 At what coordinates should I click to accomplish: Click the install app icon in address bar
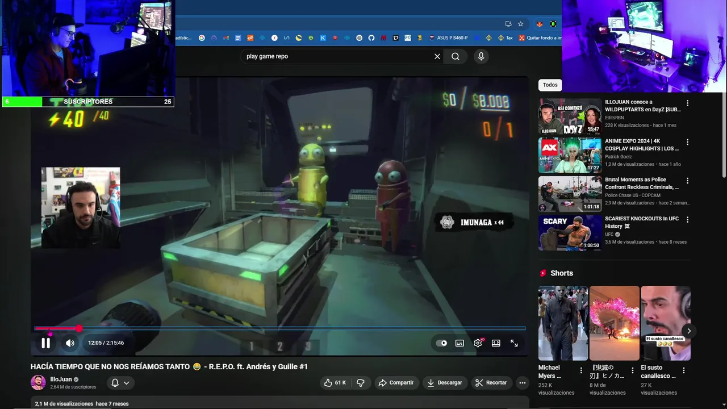pos(508,24)
